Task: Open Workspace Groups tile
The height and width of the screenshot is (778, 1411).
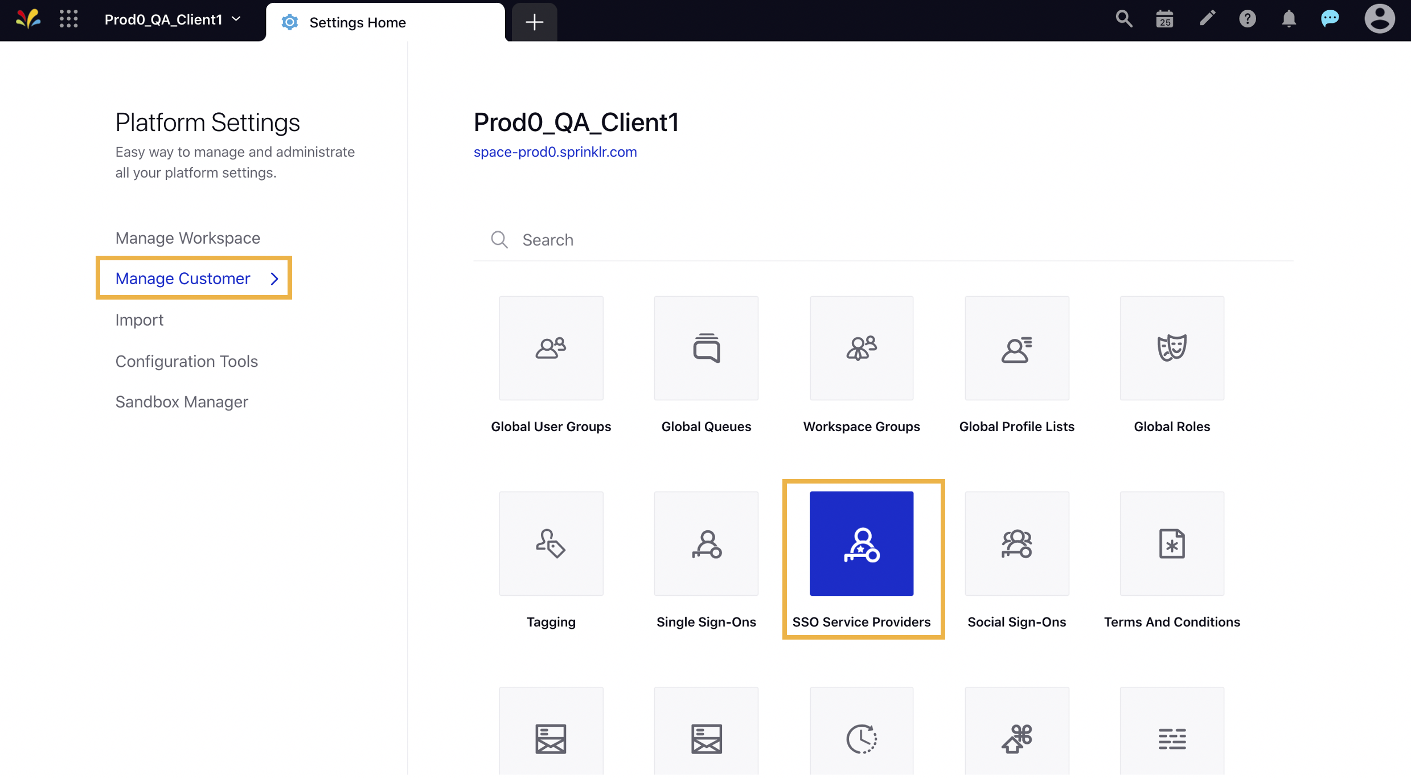Action: coord(862,348)
